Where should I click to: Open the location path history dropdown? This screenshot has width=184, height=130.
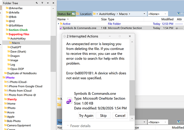pos(144,14)
